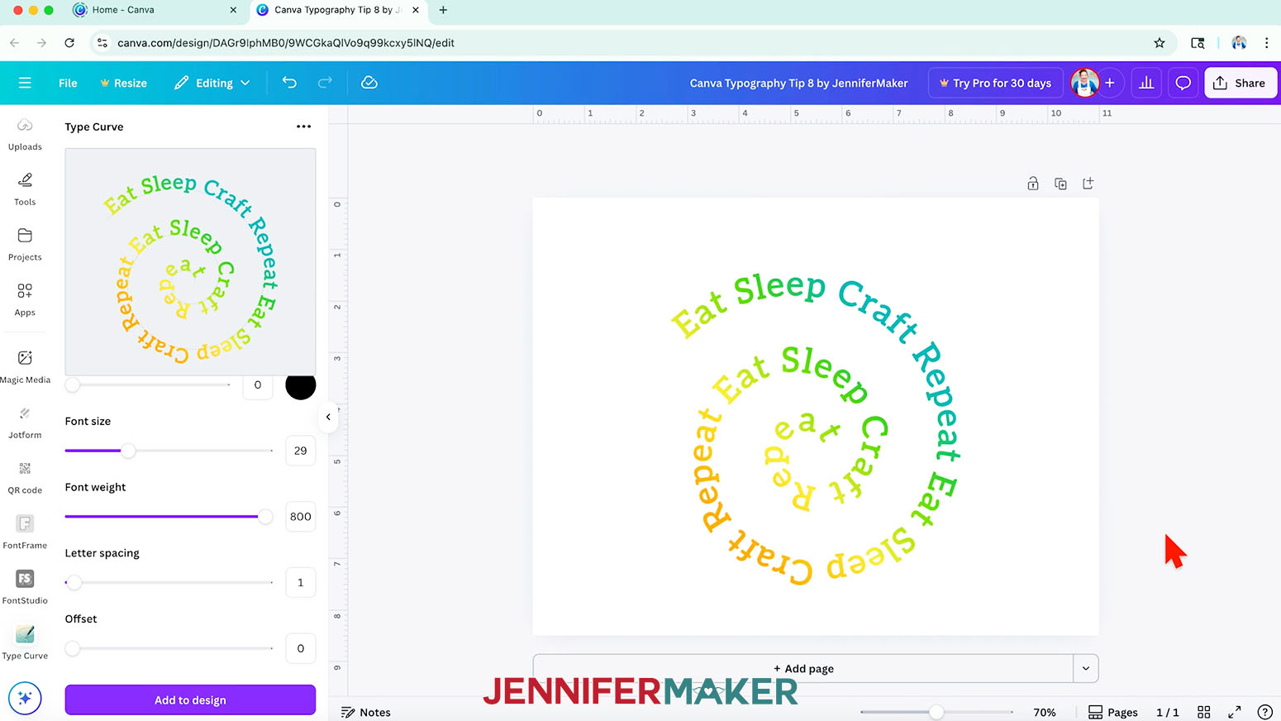Open the comments speech bubble
Image resolution: width=1281 pixels, height=721 pixels.
1183,83
